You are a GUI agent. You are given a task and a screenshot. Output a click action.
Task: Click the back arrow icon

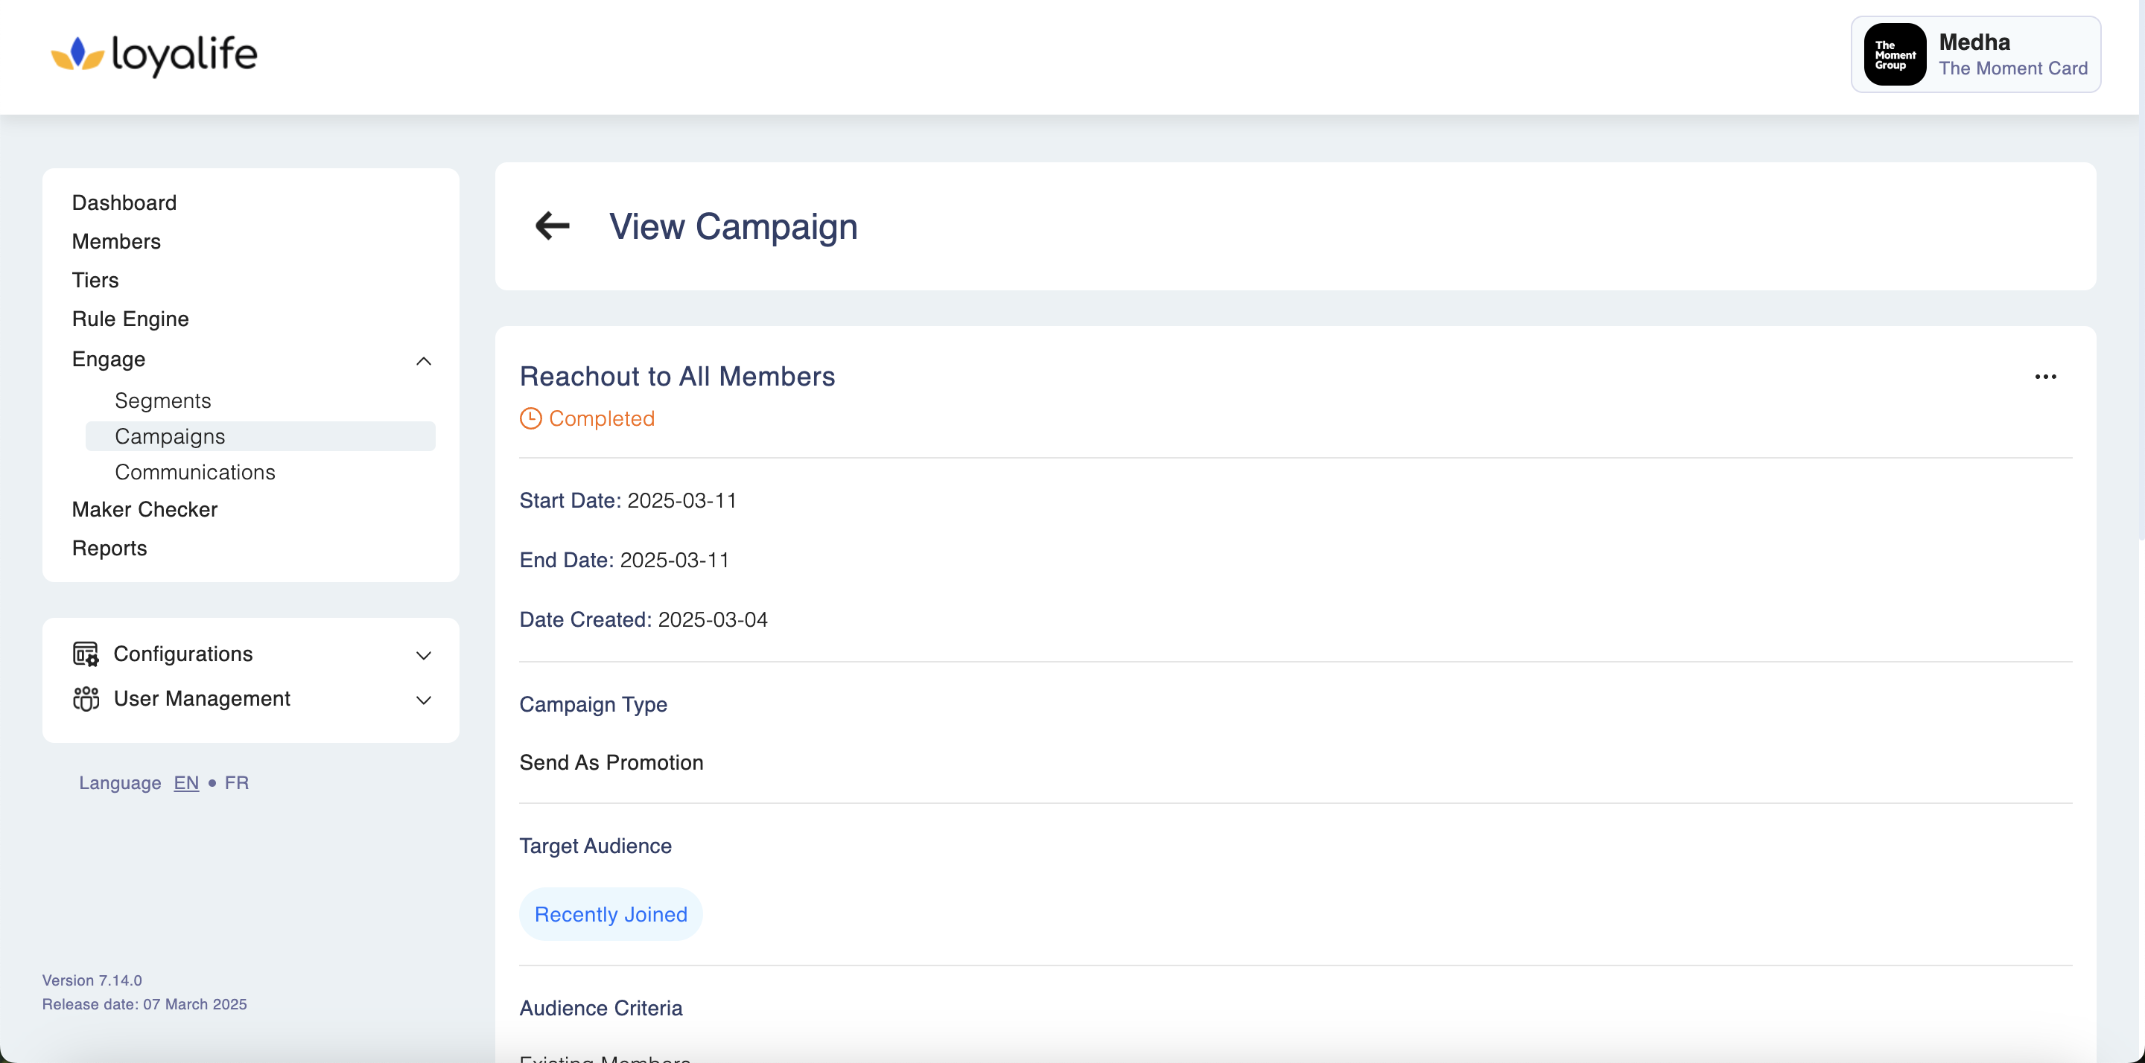coord(552,226)
